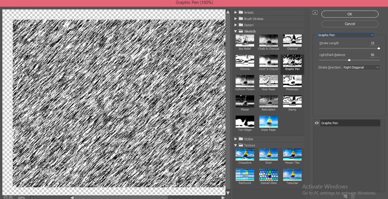Select the Stained Glass texture thumbnail
Screen dimensions: 388x199
tap(268, 175)
